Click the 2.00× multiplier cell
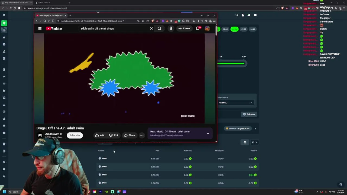Screen dimensions: 347x195 (x=221, y=175)
